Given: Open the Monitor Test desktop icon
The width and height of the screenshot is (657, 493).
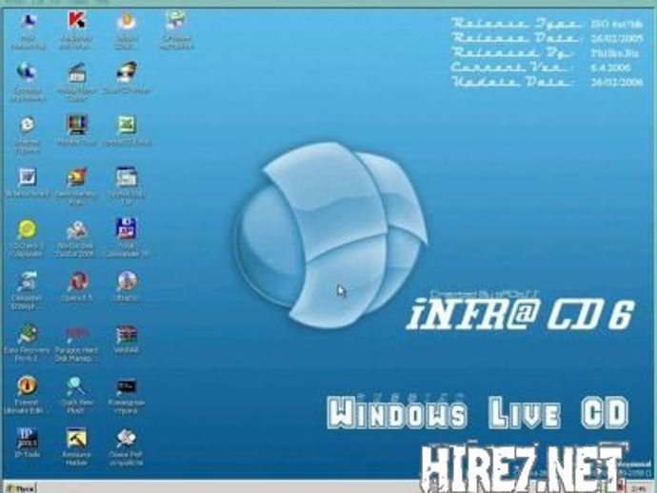Looking at the screenshot, I should coord(77,125).
